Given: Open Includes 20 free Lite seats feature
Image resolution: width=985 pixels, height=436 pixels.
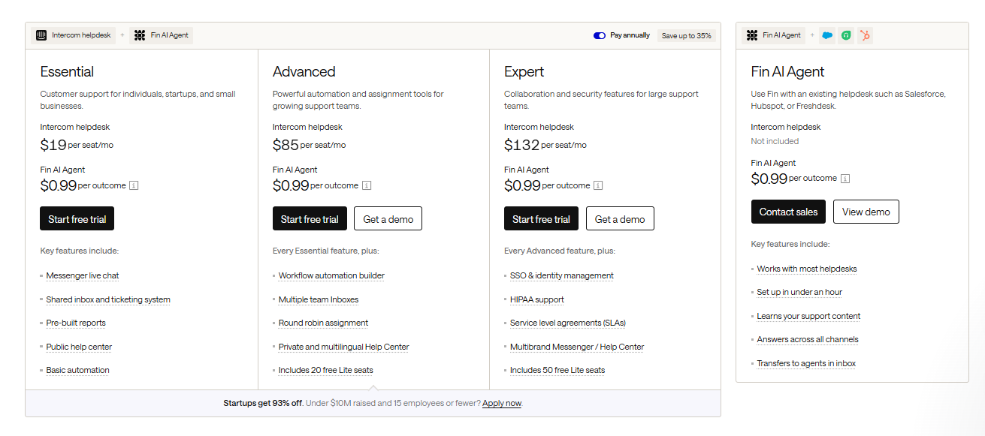Looking at the screenshot, I should (x=326, y=370).
